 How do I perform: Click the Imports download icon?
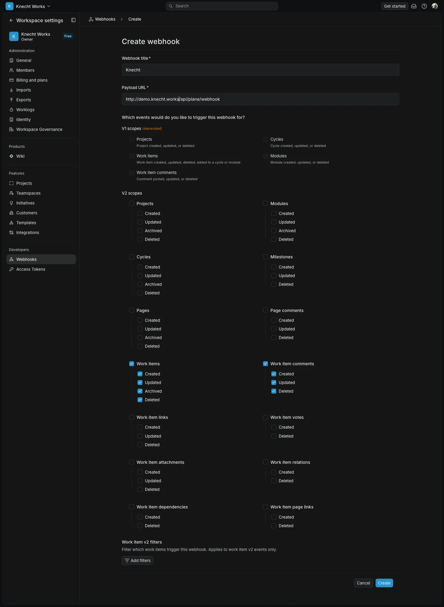click(11, 90)
